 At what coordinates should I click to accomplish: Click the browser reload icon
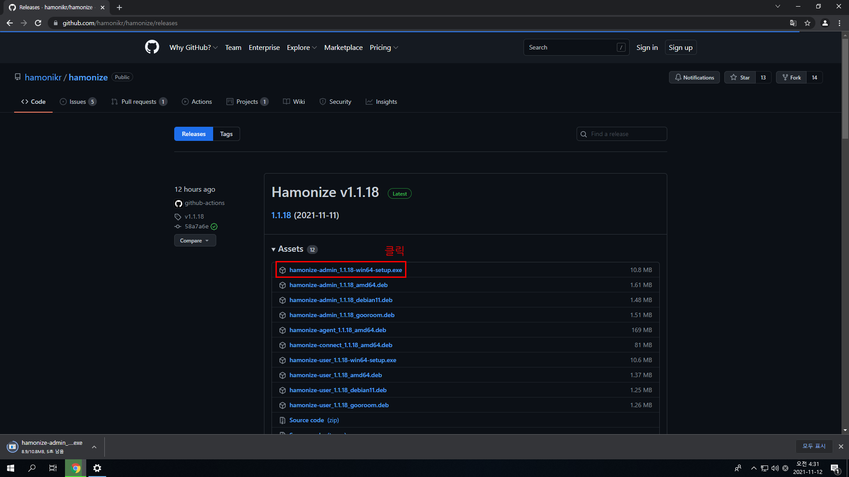38,23
